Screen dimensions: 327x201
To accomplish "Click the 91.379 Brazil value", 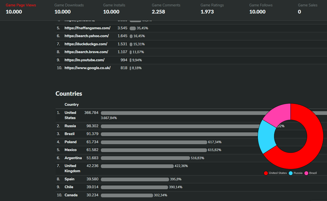I will [x=92, y=134].
